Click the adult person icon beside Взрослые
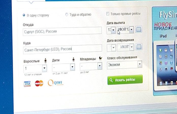 [45, 61]
